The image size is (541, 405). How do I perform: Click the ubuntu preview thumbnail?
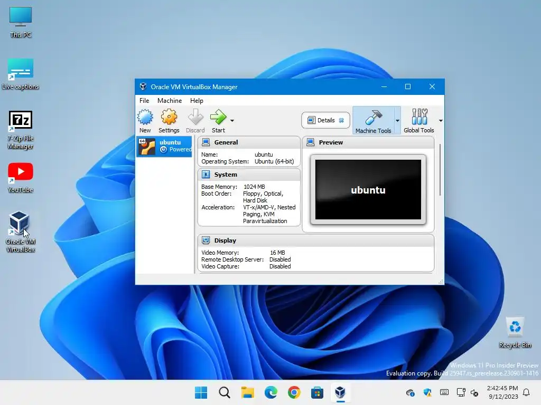368,189
